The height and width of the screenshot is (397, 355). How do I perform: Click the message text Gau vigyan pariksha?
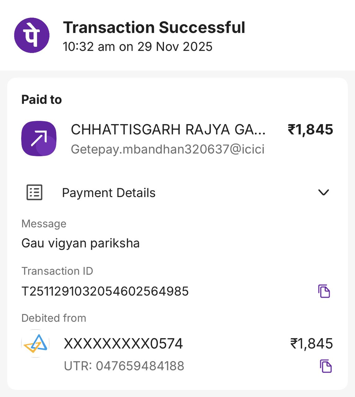80,243
